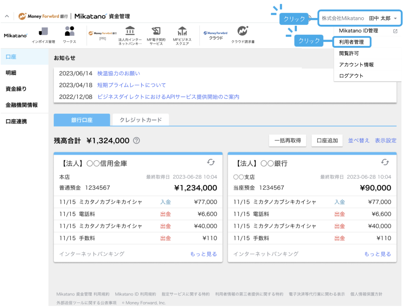Go to 資金繰り in the sidebar
Viewport: 405px width, 308px height.
point(24,89)
